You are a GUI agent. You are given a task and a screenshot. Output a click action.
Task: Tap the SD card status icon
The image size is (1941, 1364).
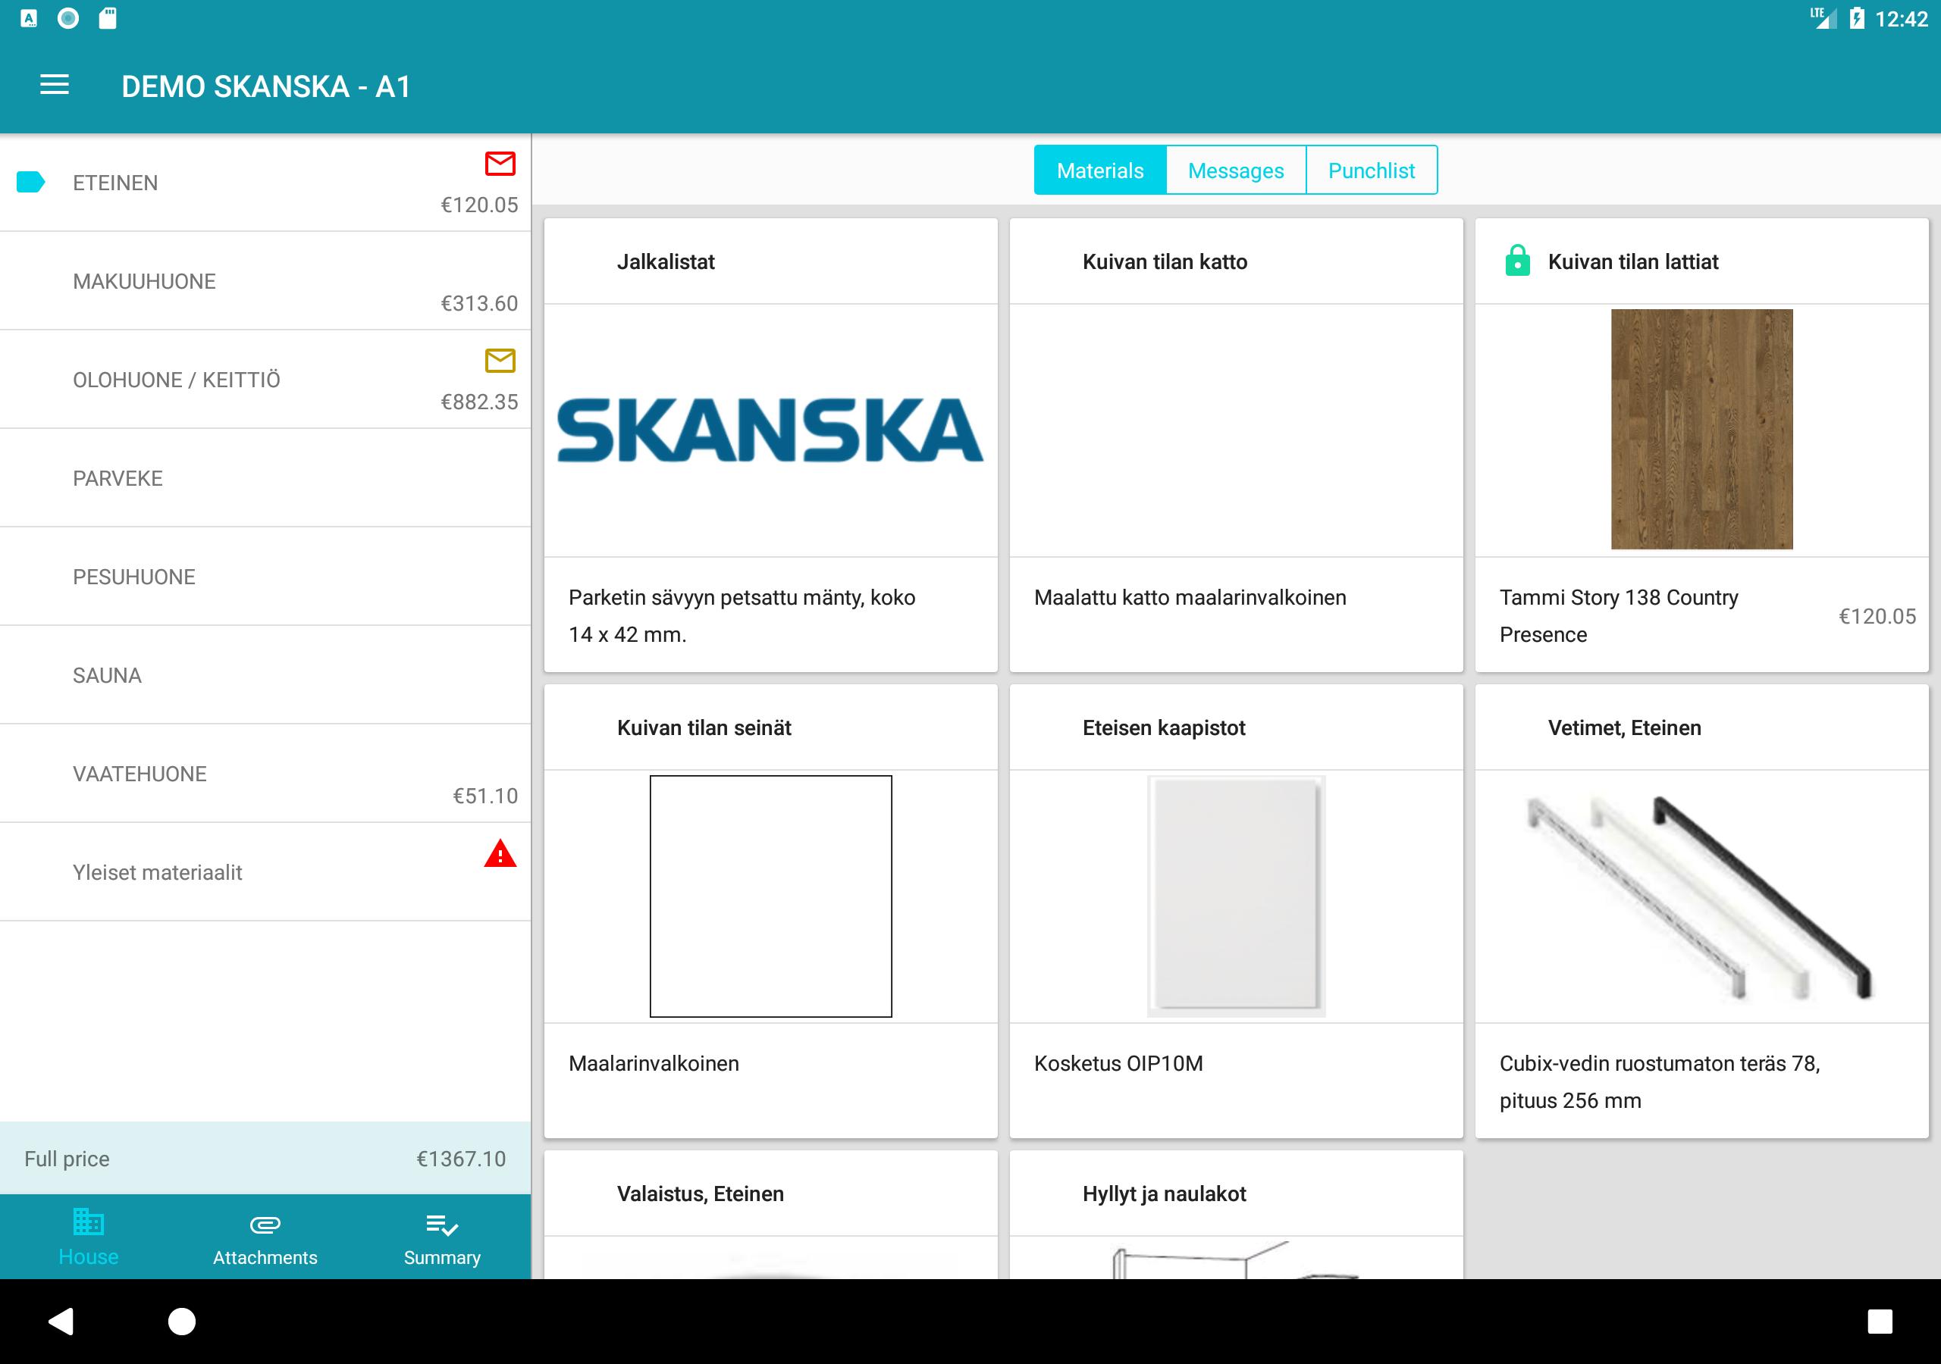click(x=108, y=17)
